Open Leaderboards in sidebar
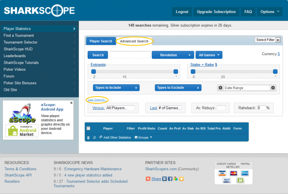The width and height of the screenshot is (288, 194). pyautogui.click(x=39, y=56)
